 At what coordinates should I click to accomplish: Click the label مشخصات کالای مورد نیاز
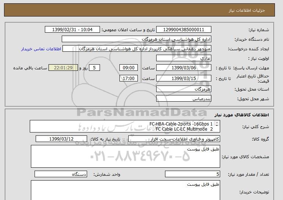(245, 157)
